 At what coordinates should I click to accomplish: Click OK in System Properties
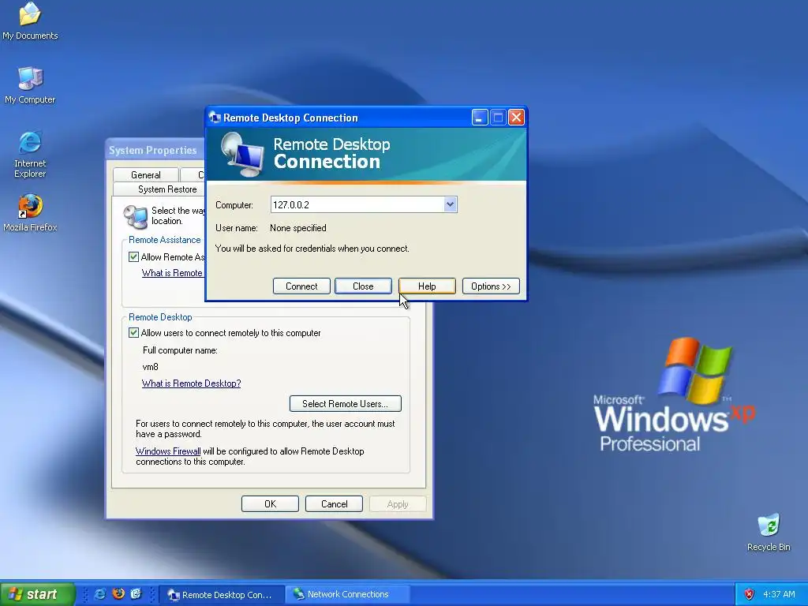(270, 504)
